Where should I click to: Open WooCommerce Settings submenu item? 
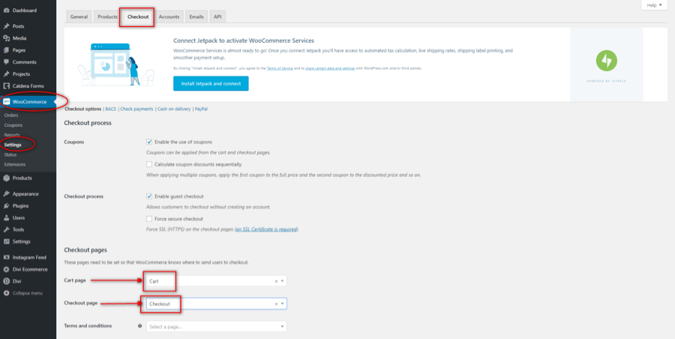(x=13, y=145)
